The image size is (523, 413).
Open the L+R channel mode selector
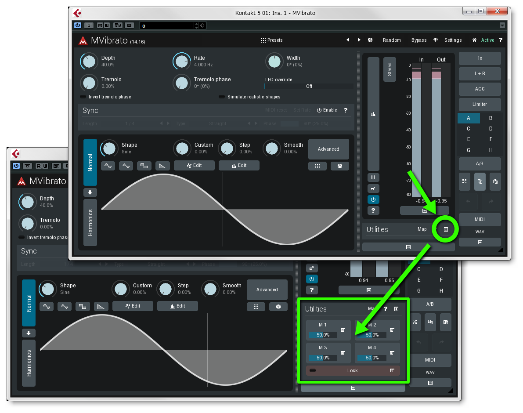click(x=480, y=74)
